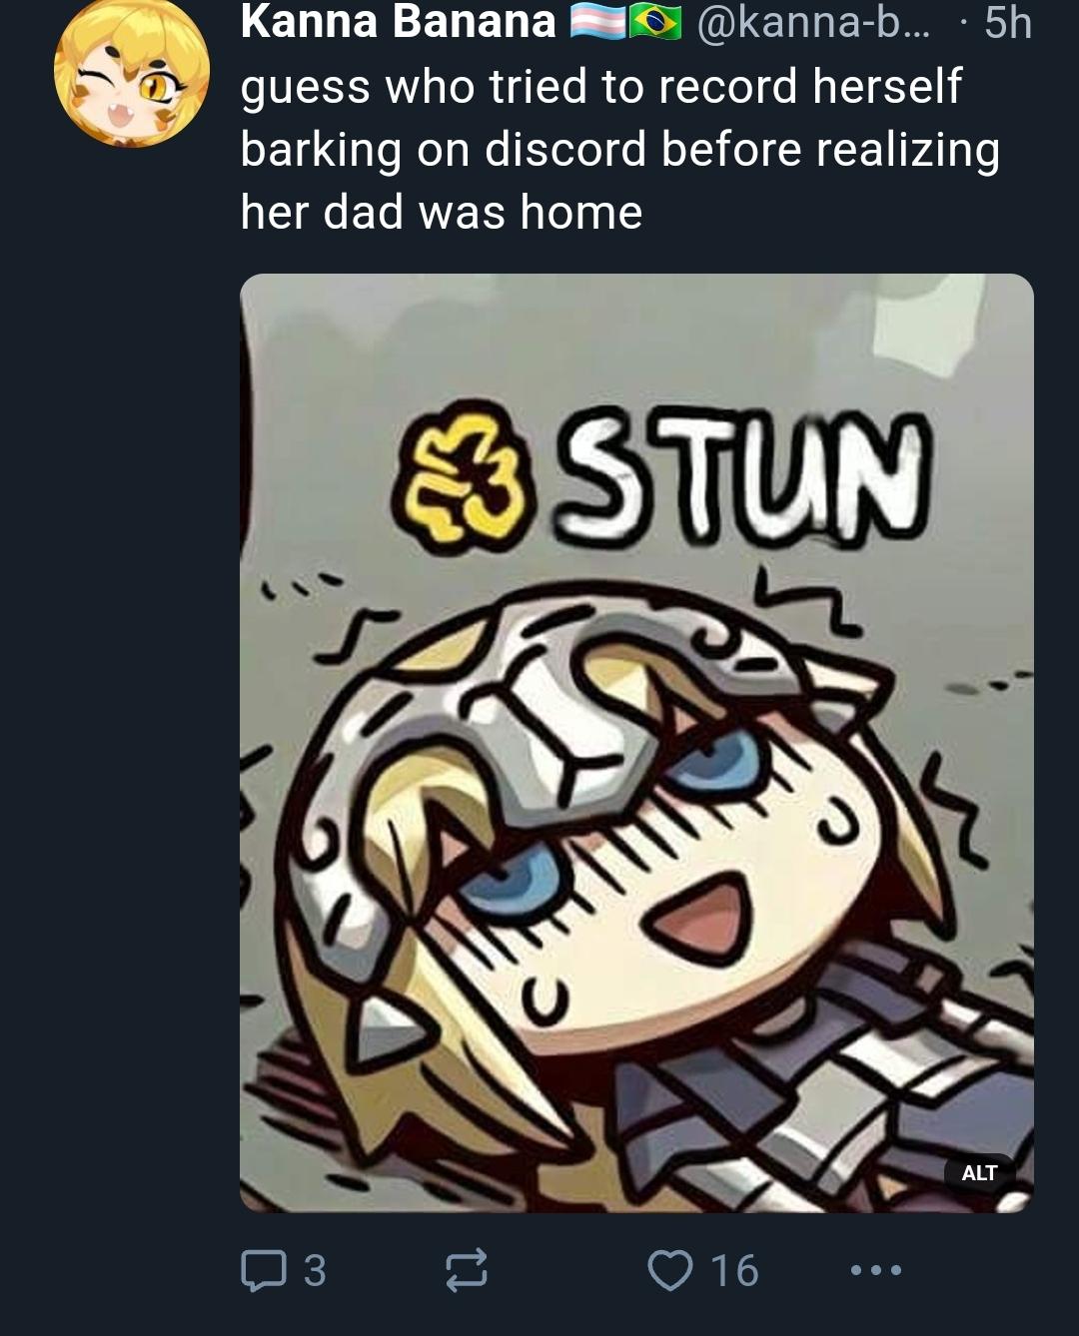Open the post text about barking on discord
Viewport: 1079px width, 1336px height.
(x=620, y=149)
